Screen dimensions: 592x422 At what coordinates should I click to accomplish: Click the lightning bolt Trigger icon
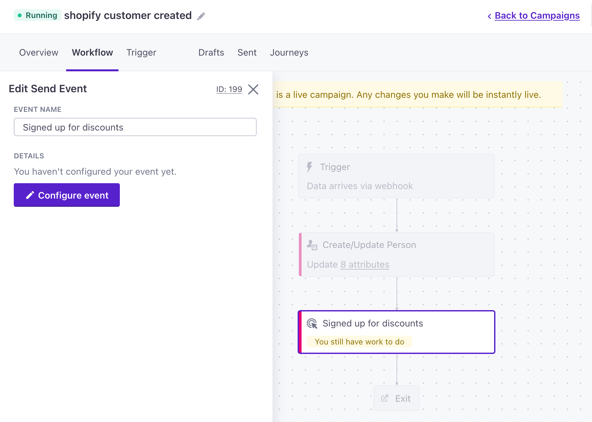tap(309, 167)
